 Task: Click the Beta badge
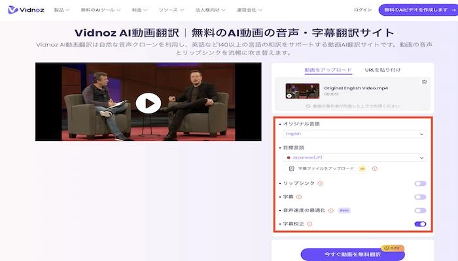pos(344,210)
